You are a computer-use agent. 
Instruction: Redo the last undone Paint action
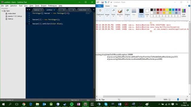109,2
